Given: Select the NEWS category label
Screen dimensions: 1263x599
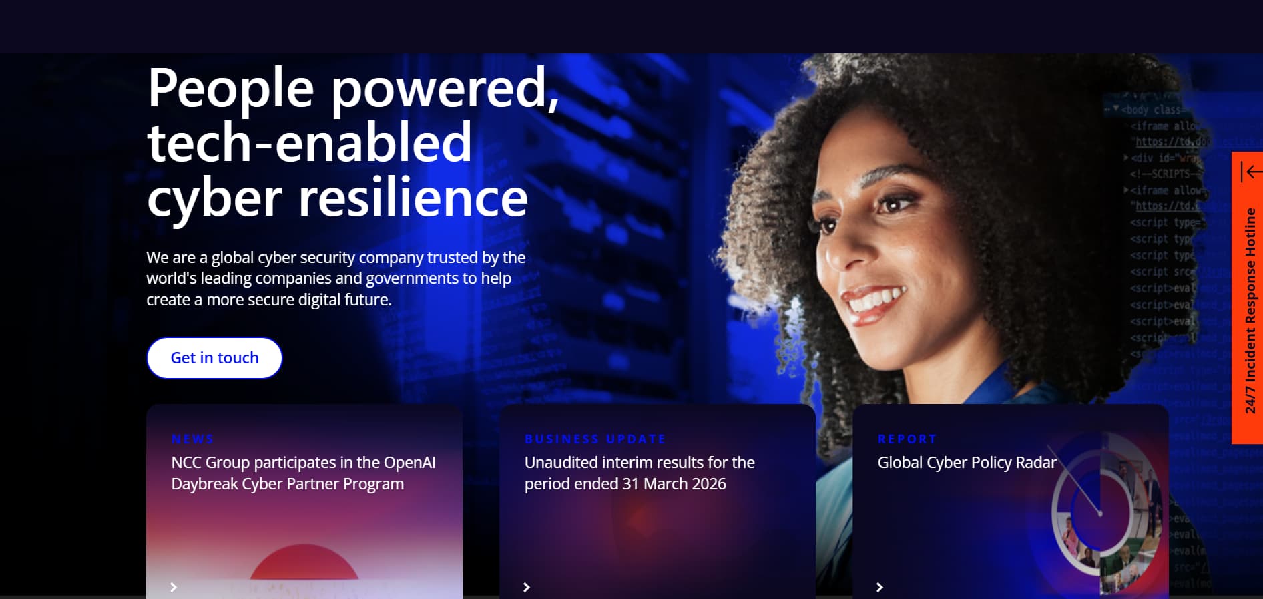Looking at the screenshot, I should (192, 439).
